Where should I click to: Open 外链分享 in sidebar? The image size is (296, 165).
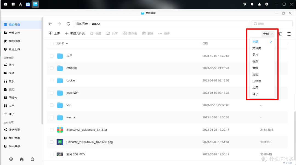tap(21, 130)
